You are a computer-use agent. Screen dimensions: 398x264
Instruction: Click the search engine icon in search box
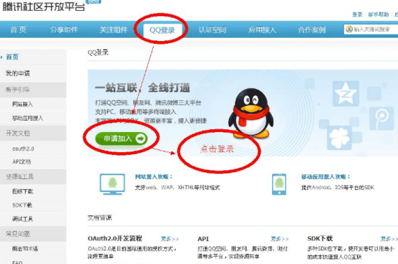tap(349, 29)
